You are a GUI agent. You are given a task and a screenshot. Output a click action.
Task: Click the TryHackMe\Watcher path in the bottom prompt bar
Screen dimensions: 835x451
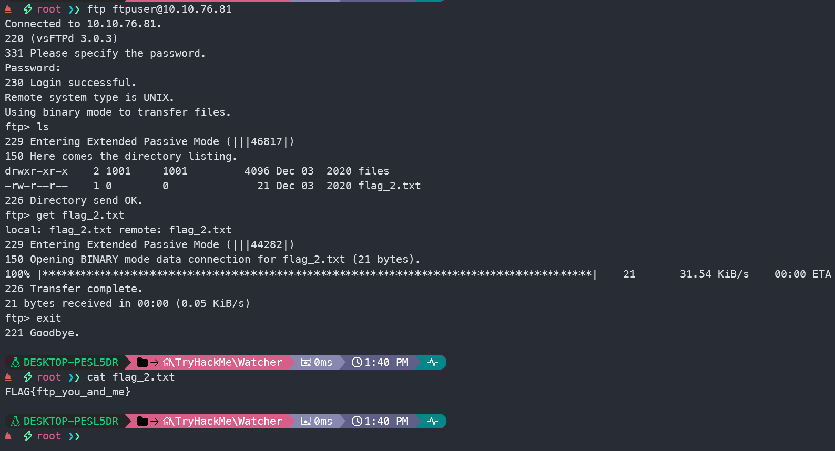pos(228,421)
